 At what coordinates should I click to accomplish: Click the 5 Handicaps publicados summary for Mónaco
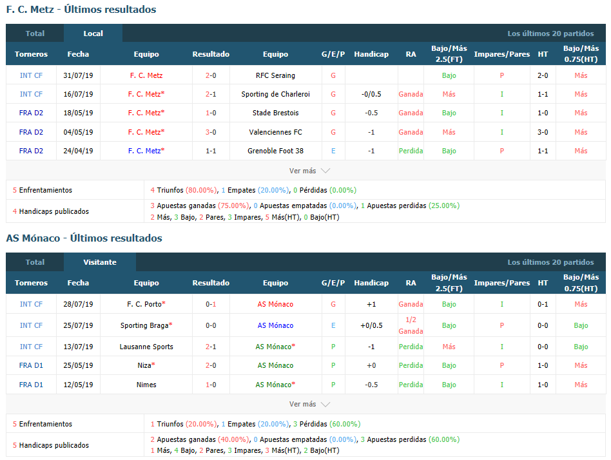[x=51, y=445]
